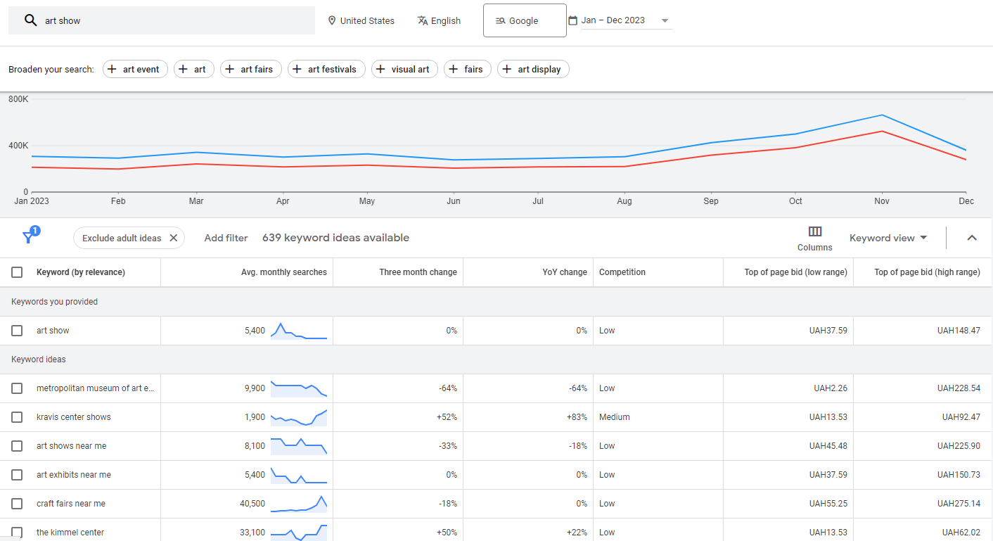Check the metropolitan museum of art checkbox
The image size is (993, 541).
click(x=17, y=388)
